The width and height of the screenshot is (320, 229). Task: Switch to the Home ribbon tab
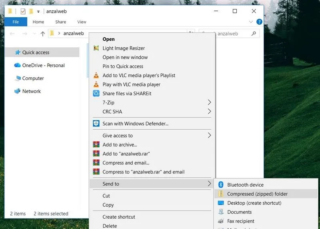[38, 22]
